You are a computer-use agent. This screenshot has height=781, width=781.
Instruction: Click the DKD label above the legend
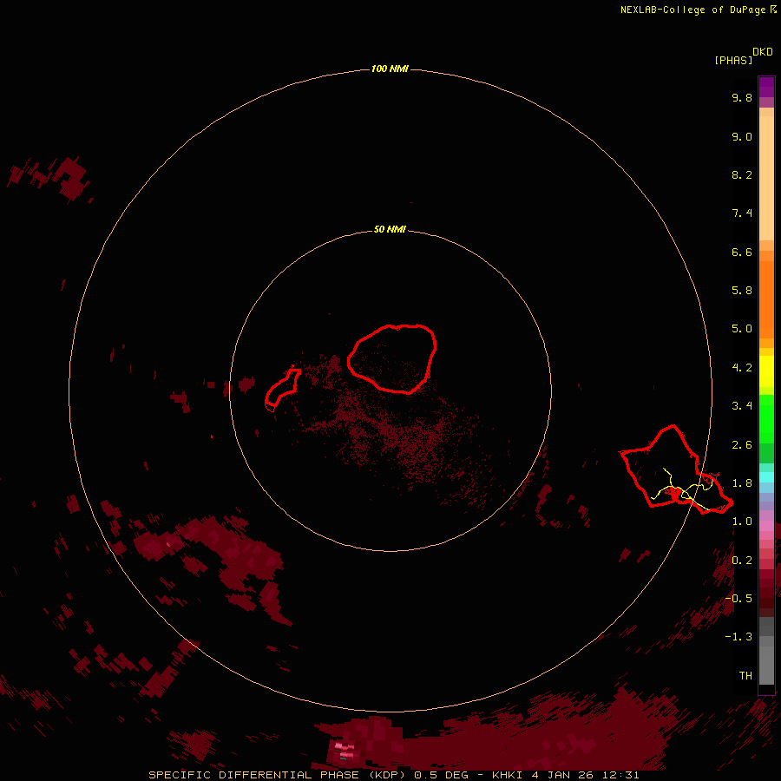click(762, 52)
